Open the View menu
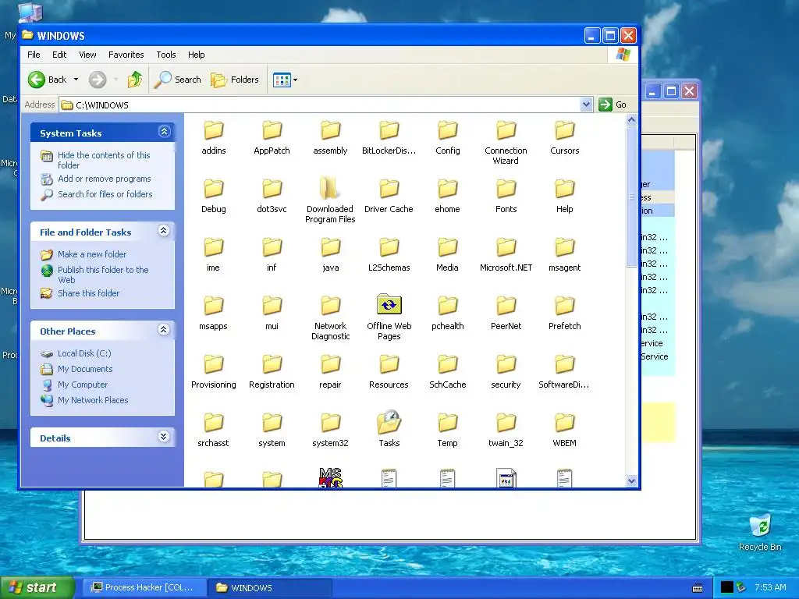This screenshot has height=599, width=799. click(x=87, y=55)
